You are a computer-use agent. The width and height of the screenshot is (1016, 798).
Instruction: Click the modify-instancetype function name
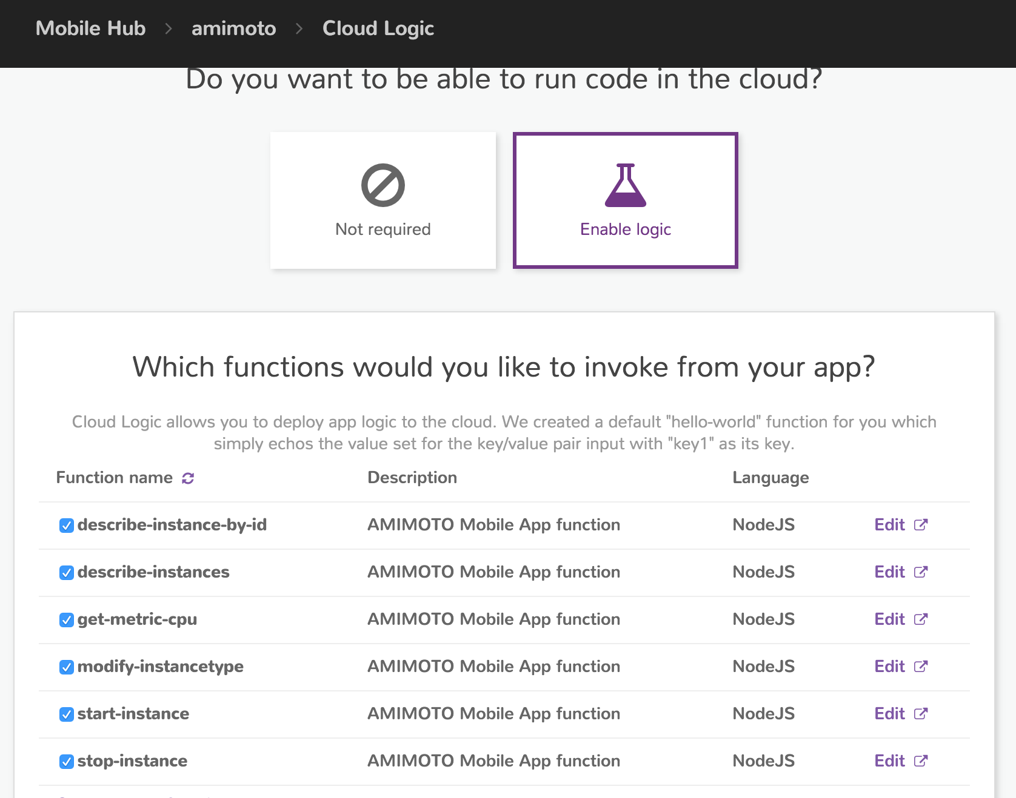pos(161,667)
